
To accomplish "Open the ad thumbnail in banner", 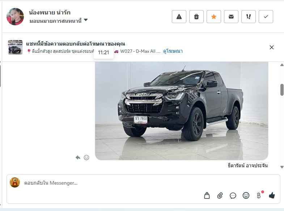I will [15, 47].
